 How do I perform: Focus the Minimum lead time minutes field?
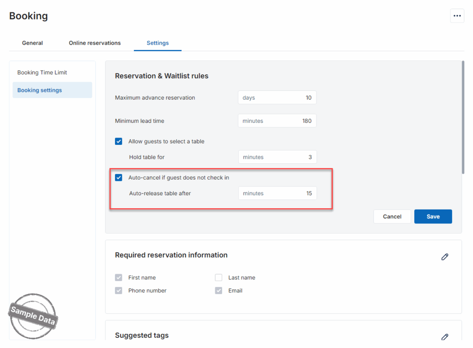point(277,121)
